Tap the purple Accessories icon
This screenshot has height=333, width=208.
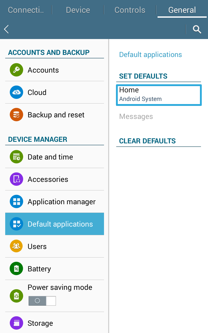pos(16,179)
